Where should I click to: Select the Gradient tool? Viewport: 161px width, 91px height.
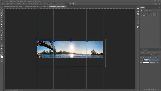coord(2,33)
